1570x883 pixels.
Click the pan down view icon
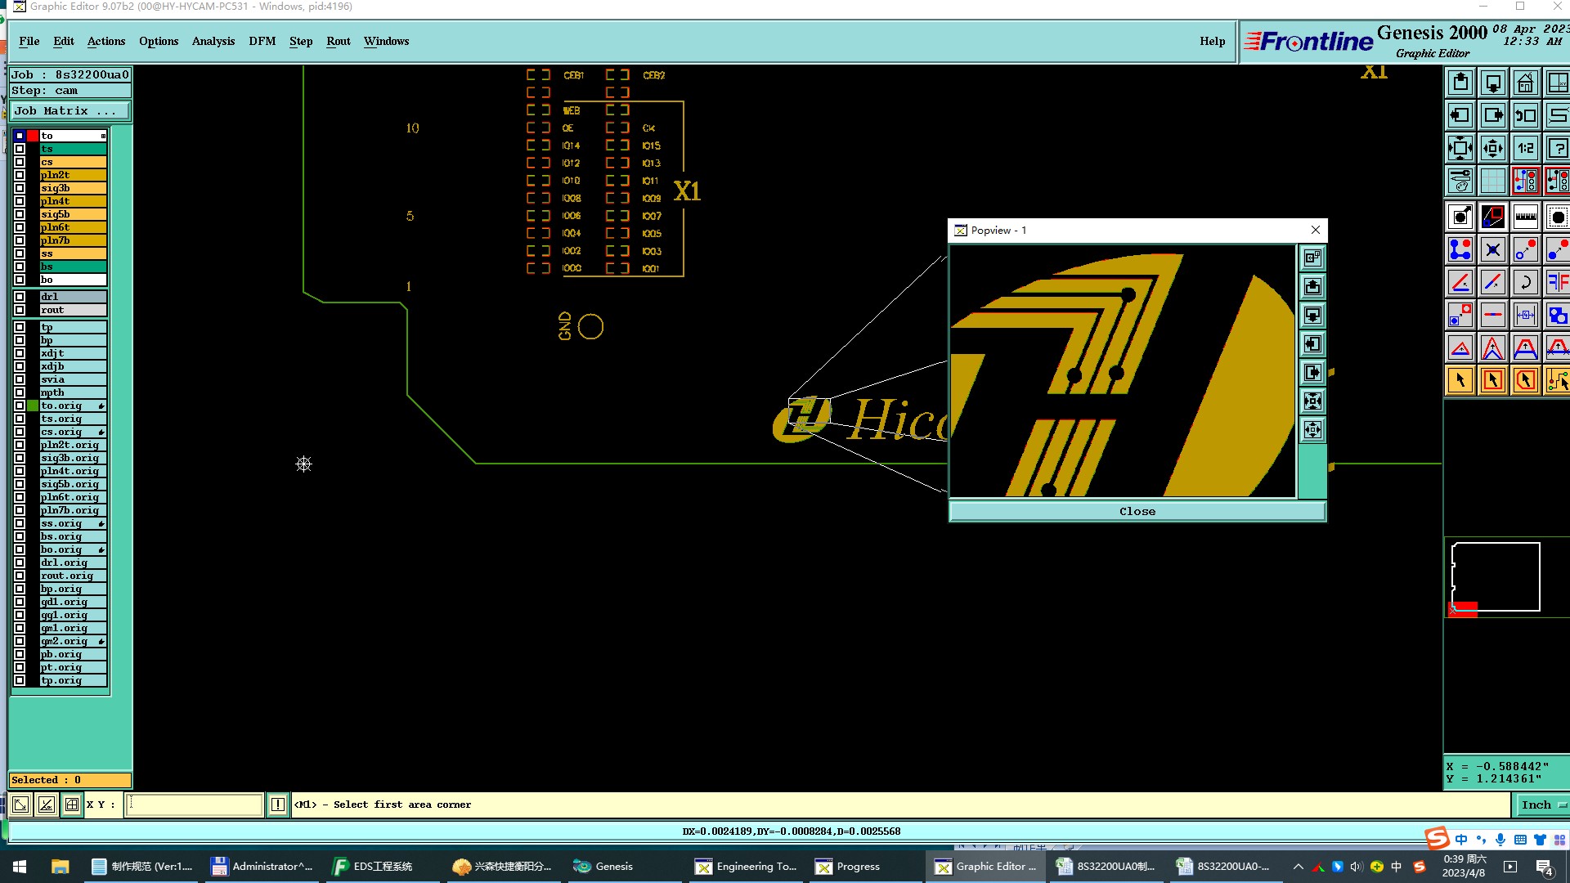[1493, 83]
